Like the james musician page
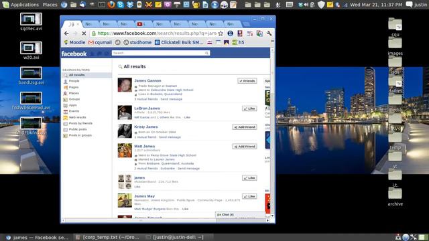 point(249,178)
